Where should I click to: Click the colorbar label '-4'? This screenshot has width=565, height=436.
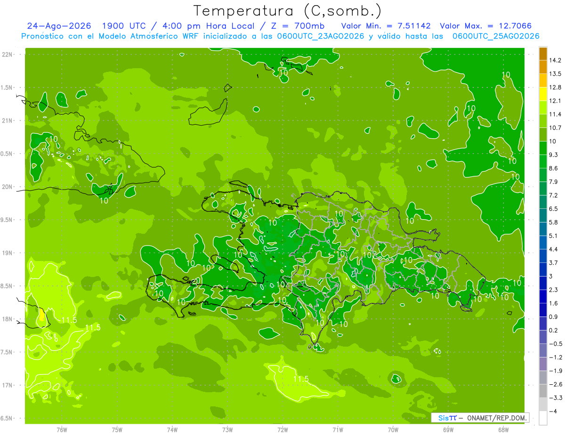pos(553,411)
